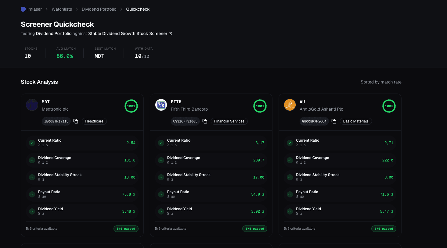Viewport: 447px width, 248px height.
Task: Click FITB ISIN code US3167731005
Action: pos(185,121)
